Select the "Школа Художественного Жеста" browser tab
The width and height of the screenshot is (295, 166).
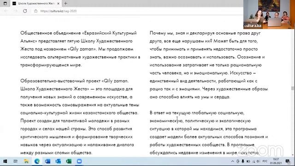click(x=36, y=3)
